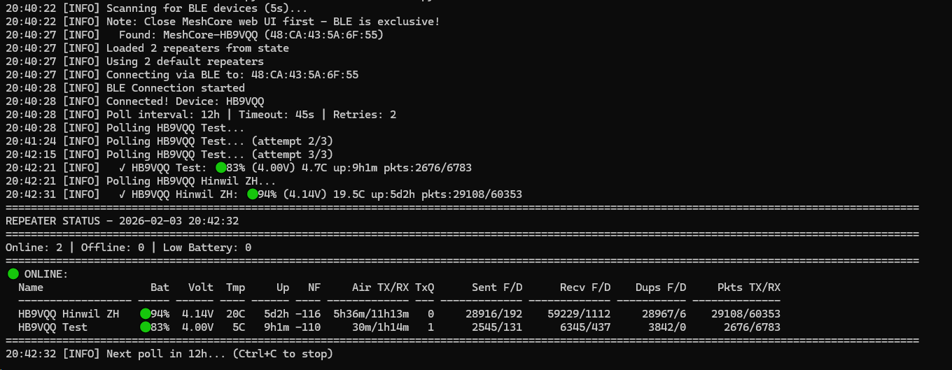952x370 pixels.
Task: Click the green dot before 94% in the log
Action: pos(252,194)
